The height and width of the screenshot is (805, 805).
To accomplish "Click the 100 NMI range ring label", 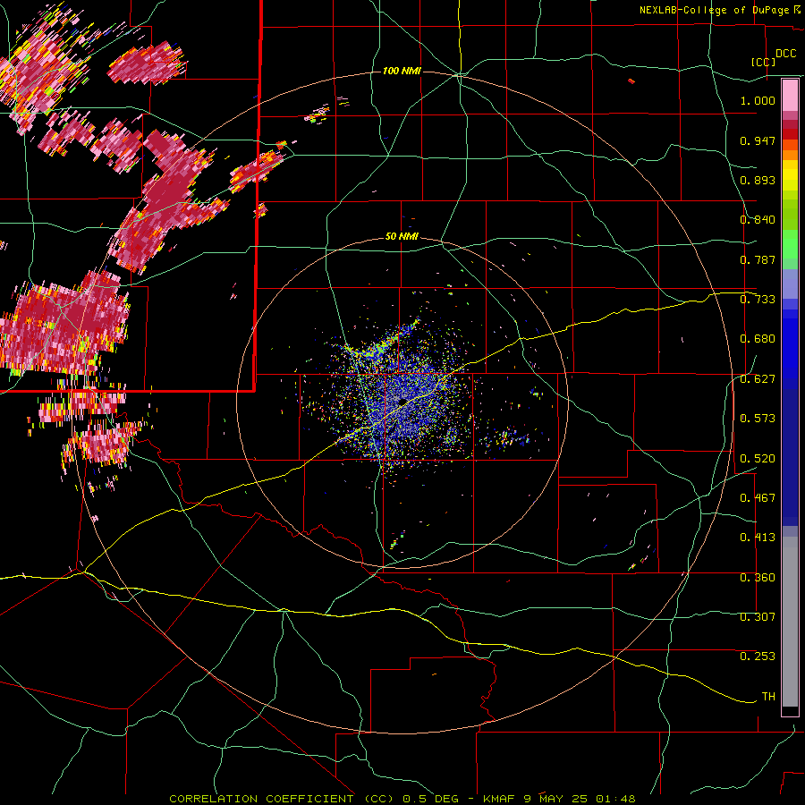I will (x=402, y=71).
